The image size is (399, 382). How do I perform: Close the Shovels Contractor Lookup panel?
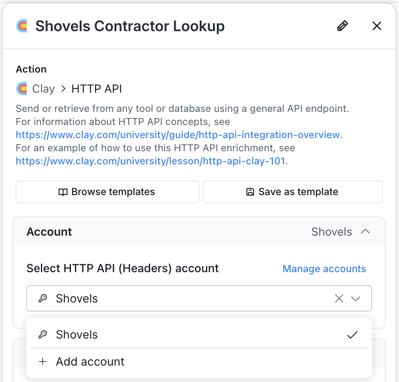(x=376, y=26)
